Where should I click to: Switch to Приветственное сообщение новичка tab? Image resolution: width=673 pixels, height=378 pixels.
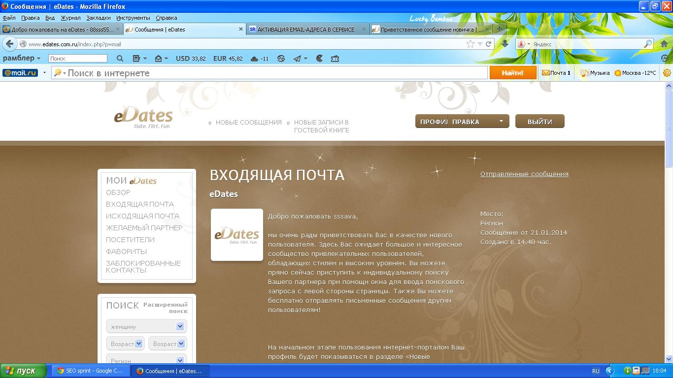[x=430, y=29]
